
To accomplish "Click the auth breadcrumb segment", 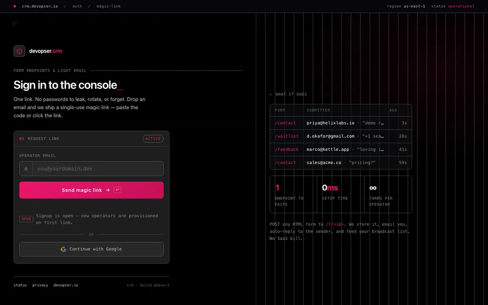I will 77,7.
